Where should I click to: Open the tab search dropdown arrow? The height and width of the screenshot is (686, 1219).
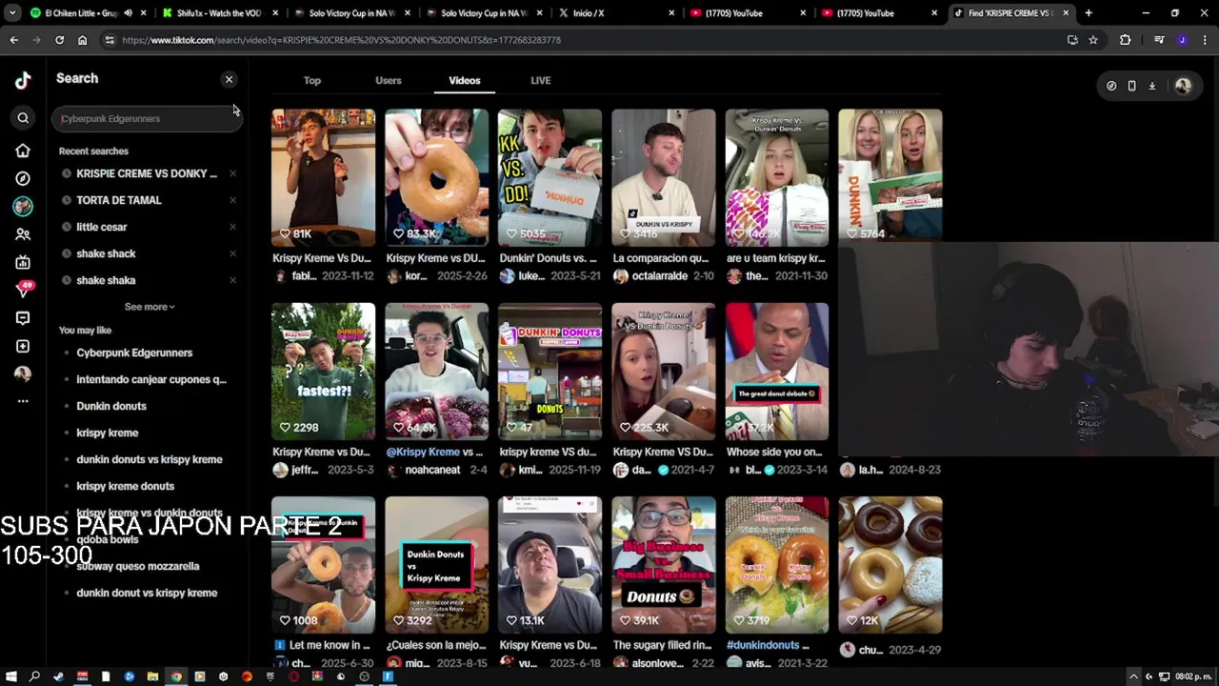(12, 13)
